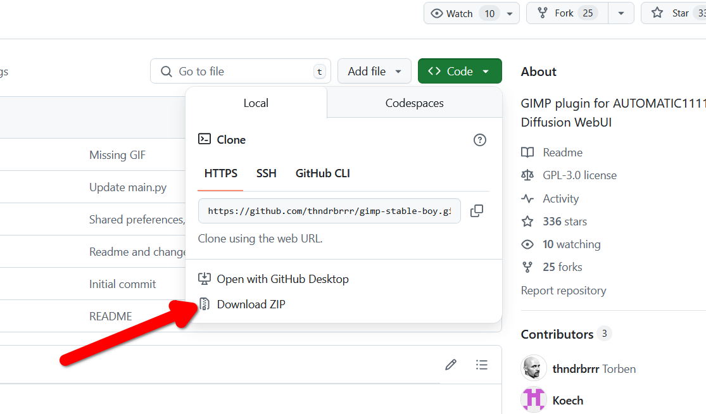Click the Go to file search field
The width and height of the screenshot is (706, 414).
click(241, 71)
